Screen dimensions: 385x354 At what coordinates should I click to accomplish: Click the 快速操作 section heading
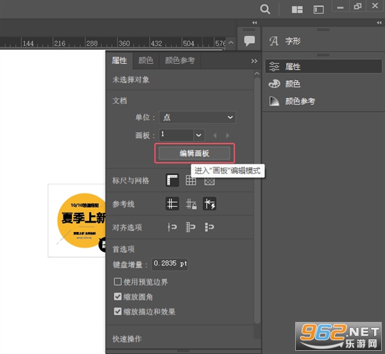pyautogui.click(x=127, y=339)
